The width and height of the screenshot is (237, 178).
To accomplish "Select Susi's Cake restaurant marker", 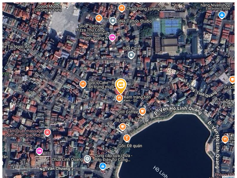I will tap(83, 84).
